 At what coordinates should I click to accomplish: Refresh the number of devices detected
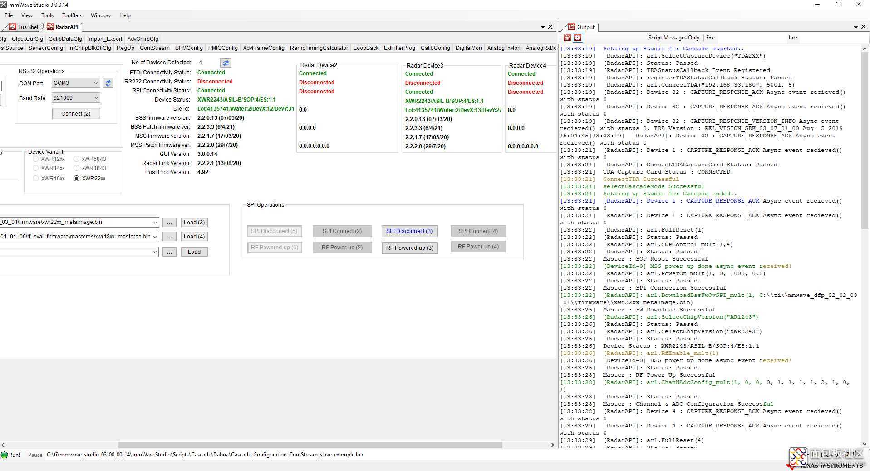(x=226, y=63)
